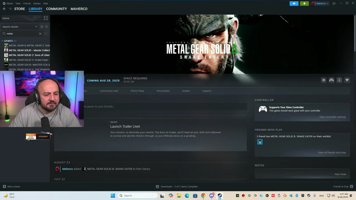Show ready-to-play games filter icon
The width and height of the screenshot is (356, 200).
(x=46, y=27)
